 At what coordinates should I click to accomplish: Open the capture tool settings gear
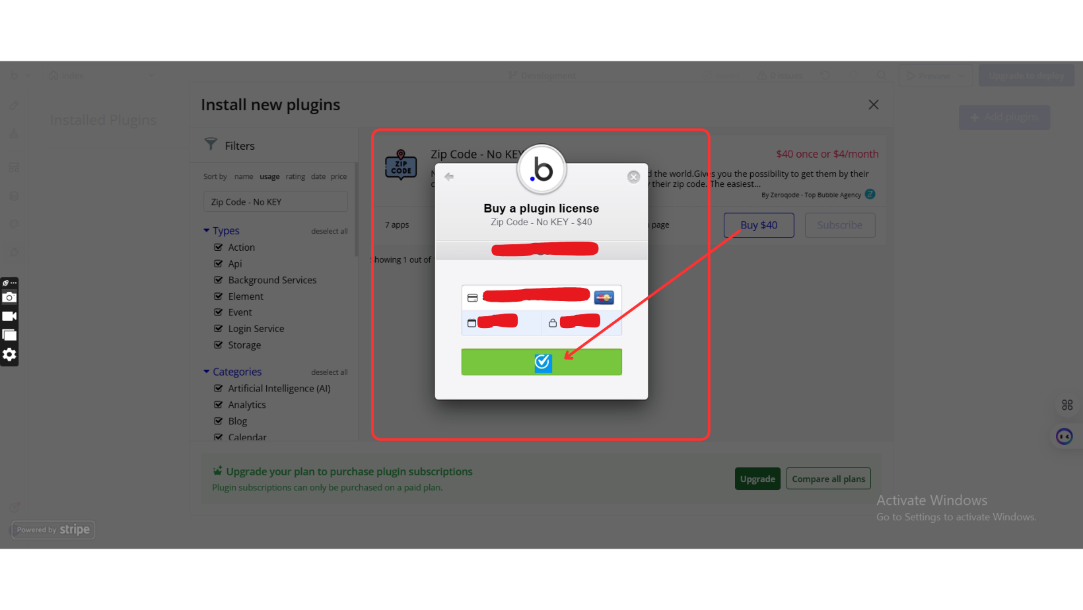(9, 355)
